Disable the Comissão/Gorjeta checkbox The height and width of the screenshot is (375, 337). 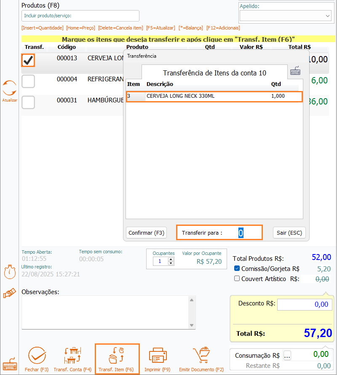click(x=237, y=269)
